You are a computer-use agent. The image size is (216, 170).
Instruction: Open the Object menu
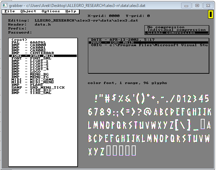[28, 11]
